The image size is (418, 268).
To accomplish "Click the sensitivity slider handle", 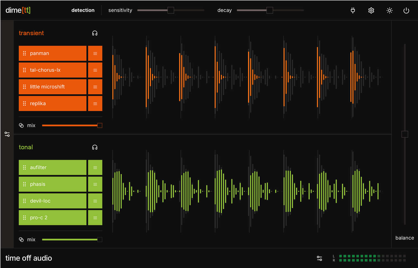I will (x=171, y=10).
